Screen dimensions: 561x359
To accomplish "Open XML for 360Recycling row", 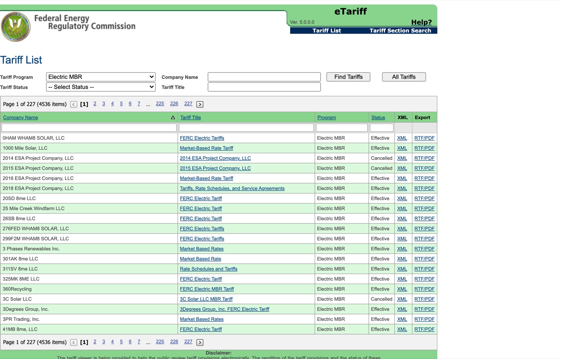I will point(402,289).
